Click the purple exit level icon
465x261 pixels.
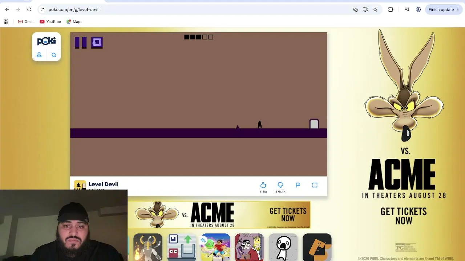point(97,43)
